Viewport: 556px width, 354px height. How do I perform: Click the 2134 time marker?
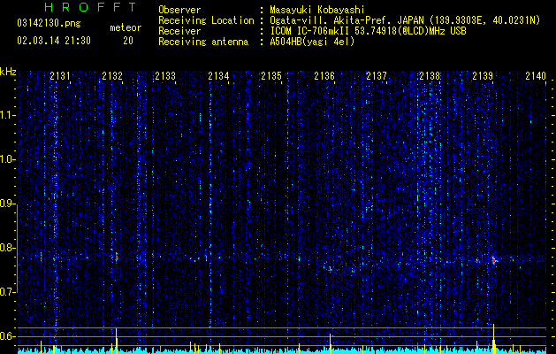[x=218, y=75]
